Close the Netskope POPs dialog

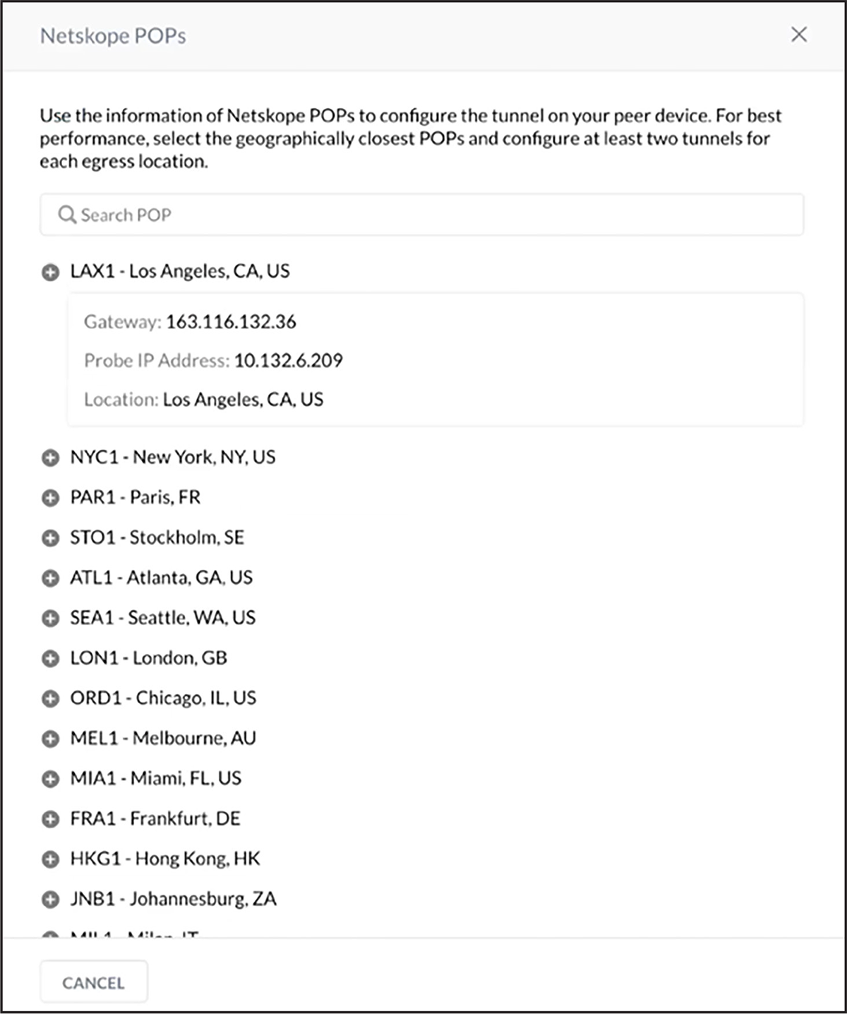pyautogui.click(x=799, y=35)
